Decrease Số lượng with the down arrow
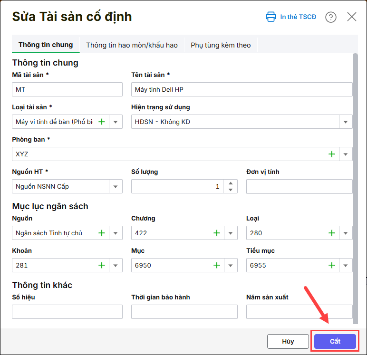The height and width of the screenshot is (355, 367). coord(231,190)
